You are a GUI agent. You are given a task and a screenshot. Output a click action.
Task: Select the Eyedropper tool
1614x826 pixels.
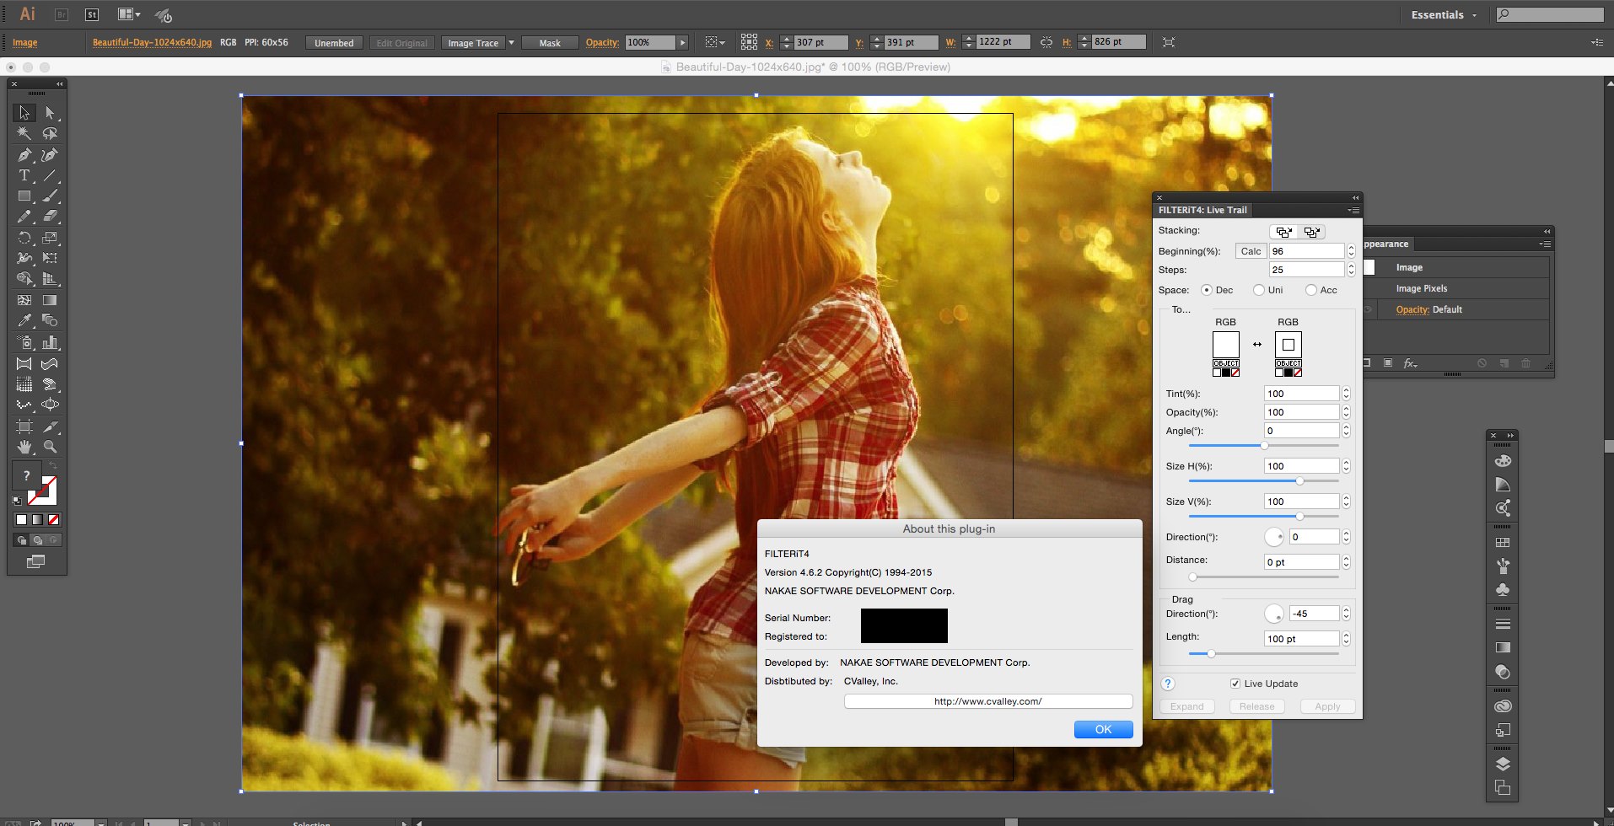point(24,321)
